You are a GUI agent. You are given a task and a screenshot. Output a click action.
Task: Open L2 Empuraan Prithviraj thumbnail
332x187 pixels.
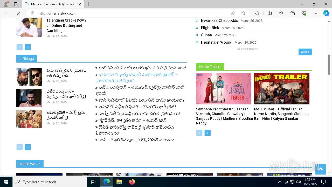pyautogui.click(x=29, y=98)
